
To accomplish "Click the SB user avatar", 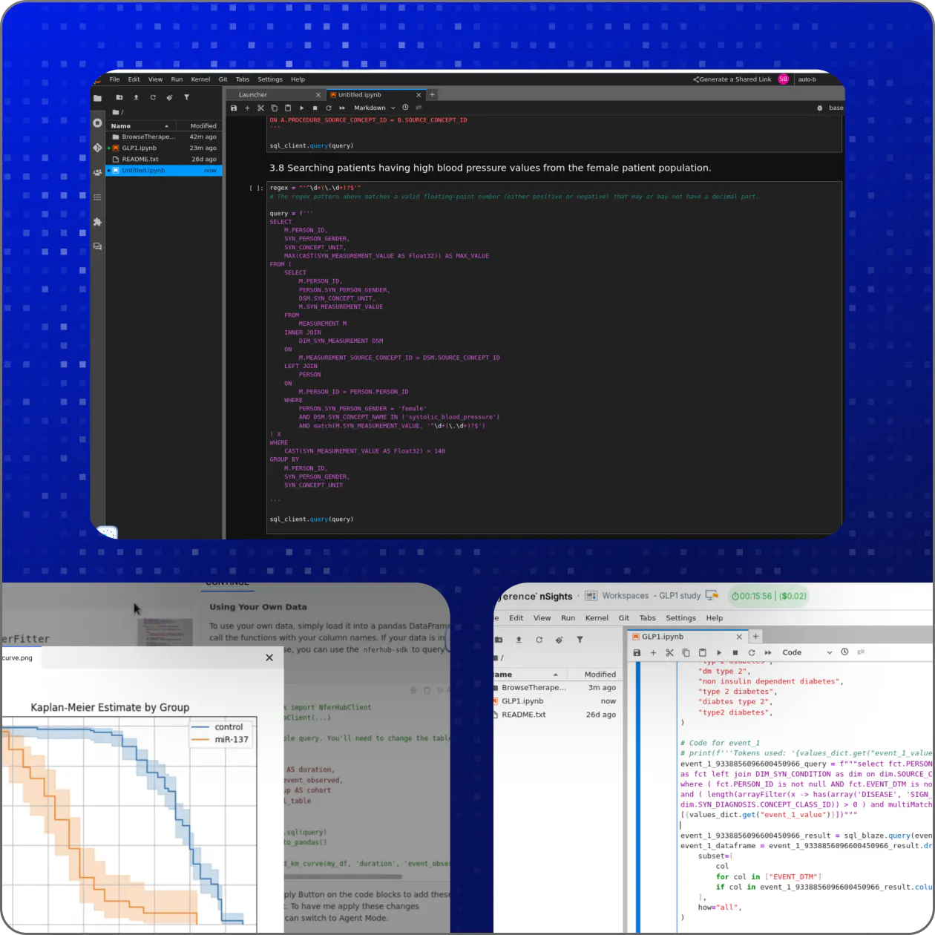I will [x=784, y=79].
